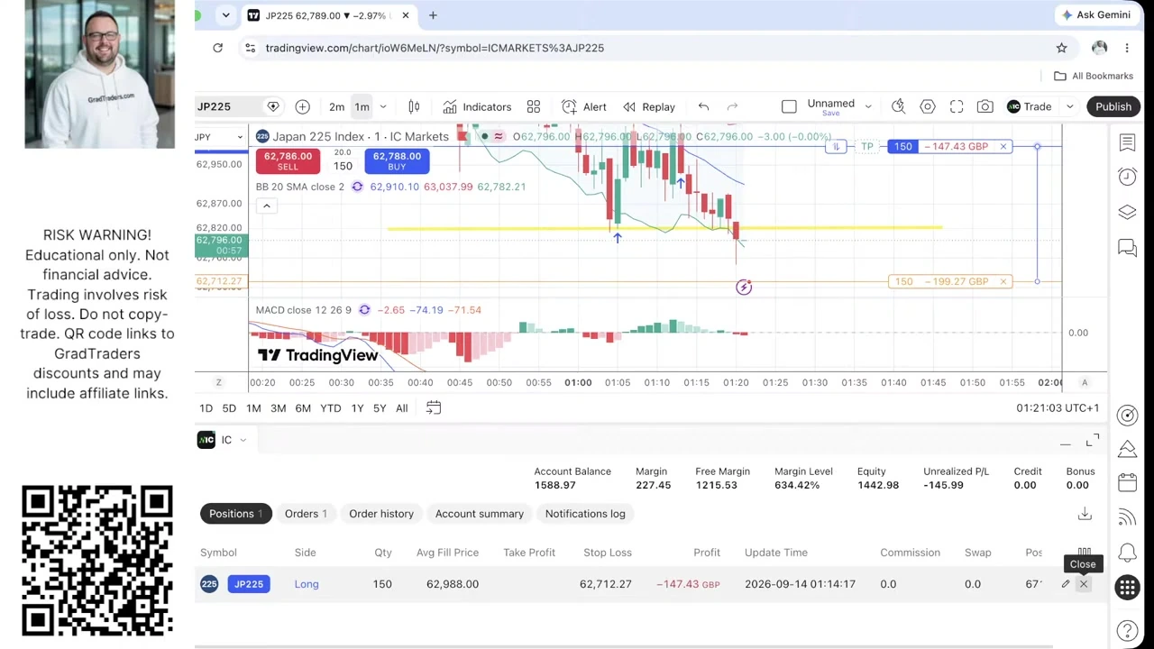Switch to the Orders tab
The image size is (1154, 649).
[306, 514]
